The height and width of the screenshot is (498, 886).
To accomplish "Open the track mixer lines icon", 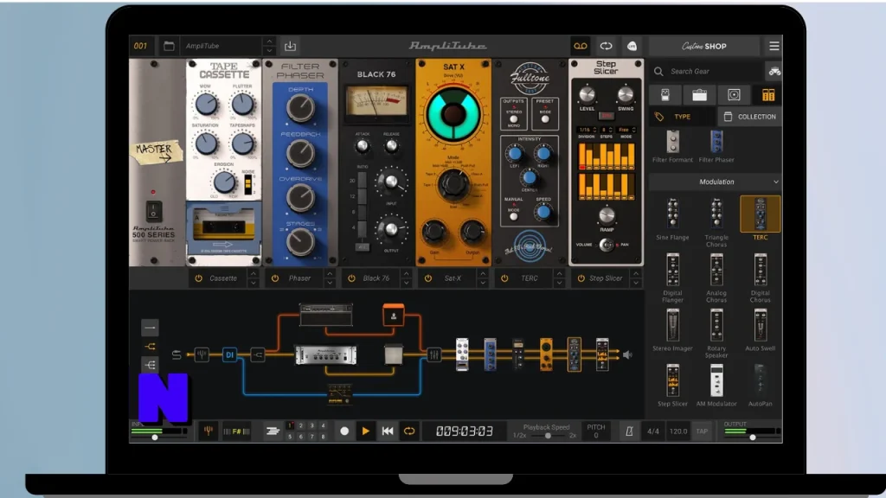I will [273, 431].
